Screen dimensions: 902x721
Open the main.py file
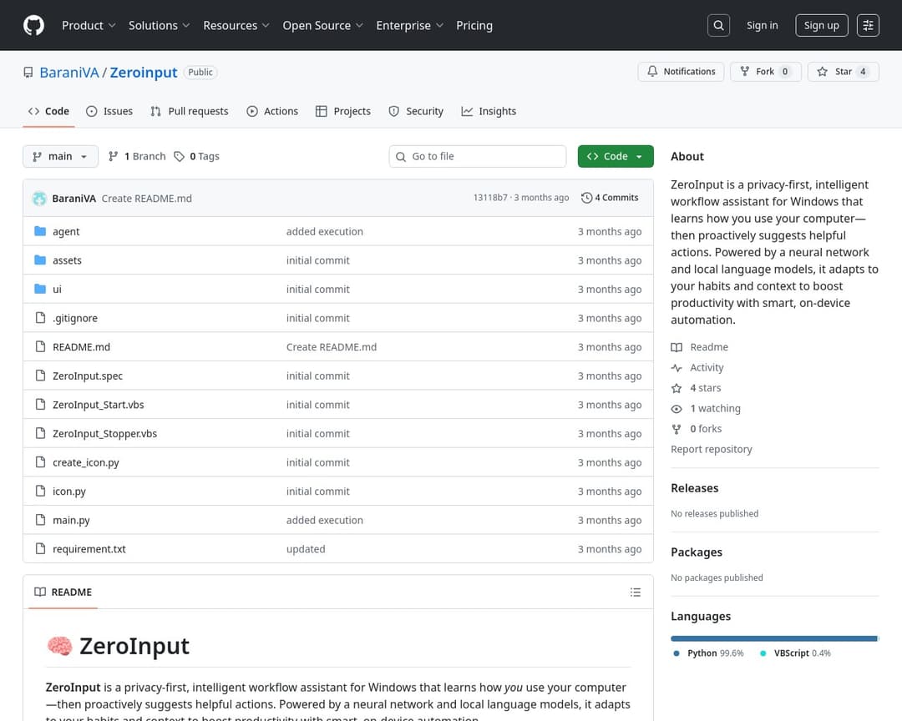point(71,521)
